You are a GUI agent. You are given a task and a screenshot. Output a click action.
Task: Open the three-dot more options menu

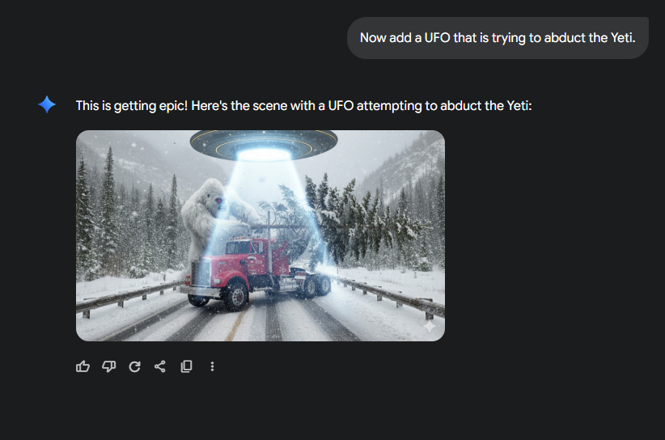[212, 366]
